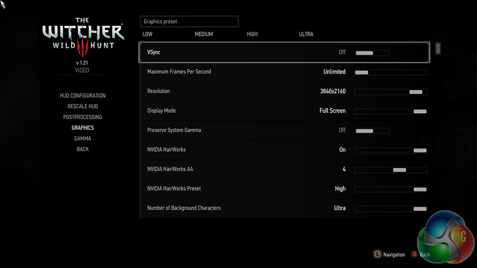This screenshot has width=477, height=268.
Task: Select GRAPHICS menu item
Action: point(82,127)
